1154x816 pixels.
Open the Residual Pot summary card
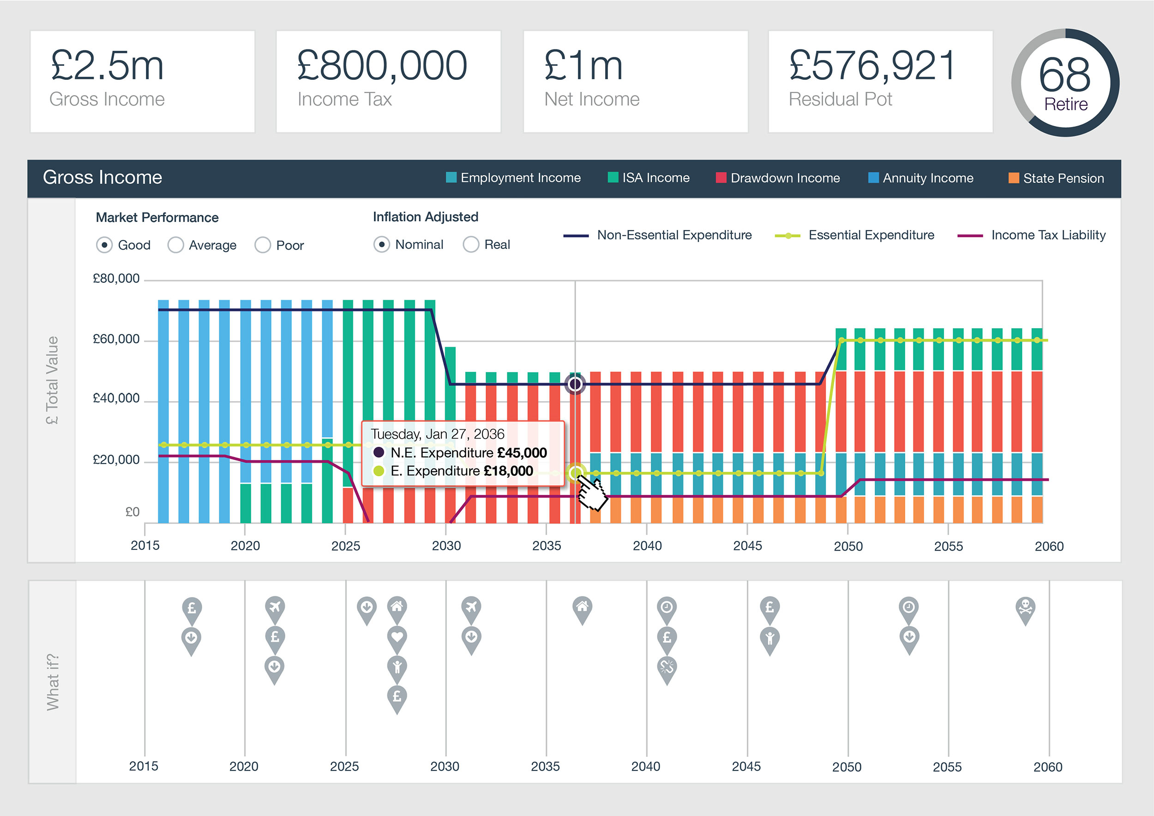click(880, 82)
